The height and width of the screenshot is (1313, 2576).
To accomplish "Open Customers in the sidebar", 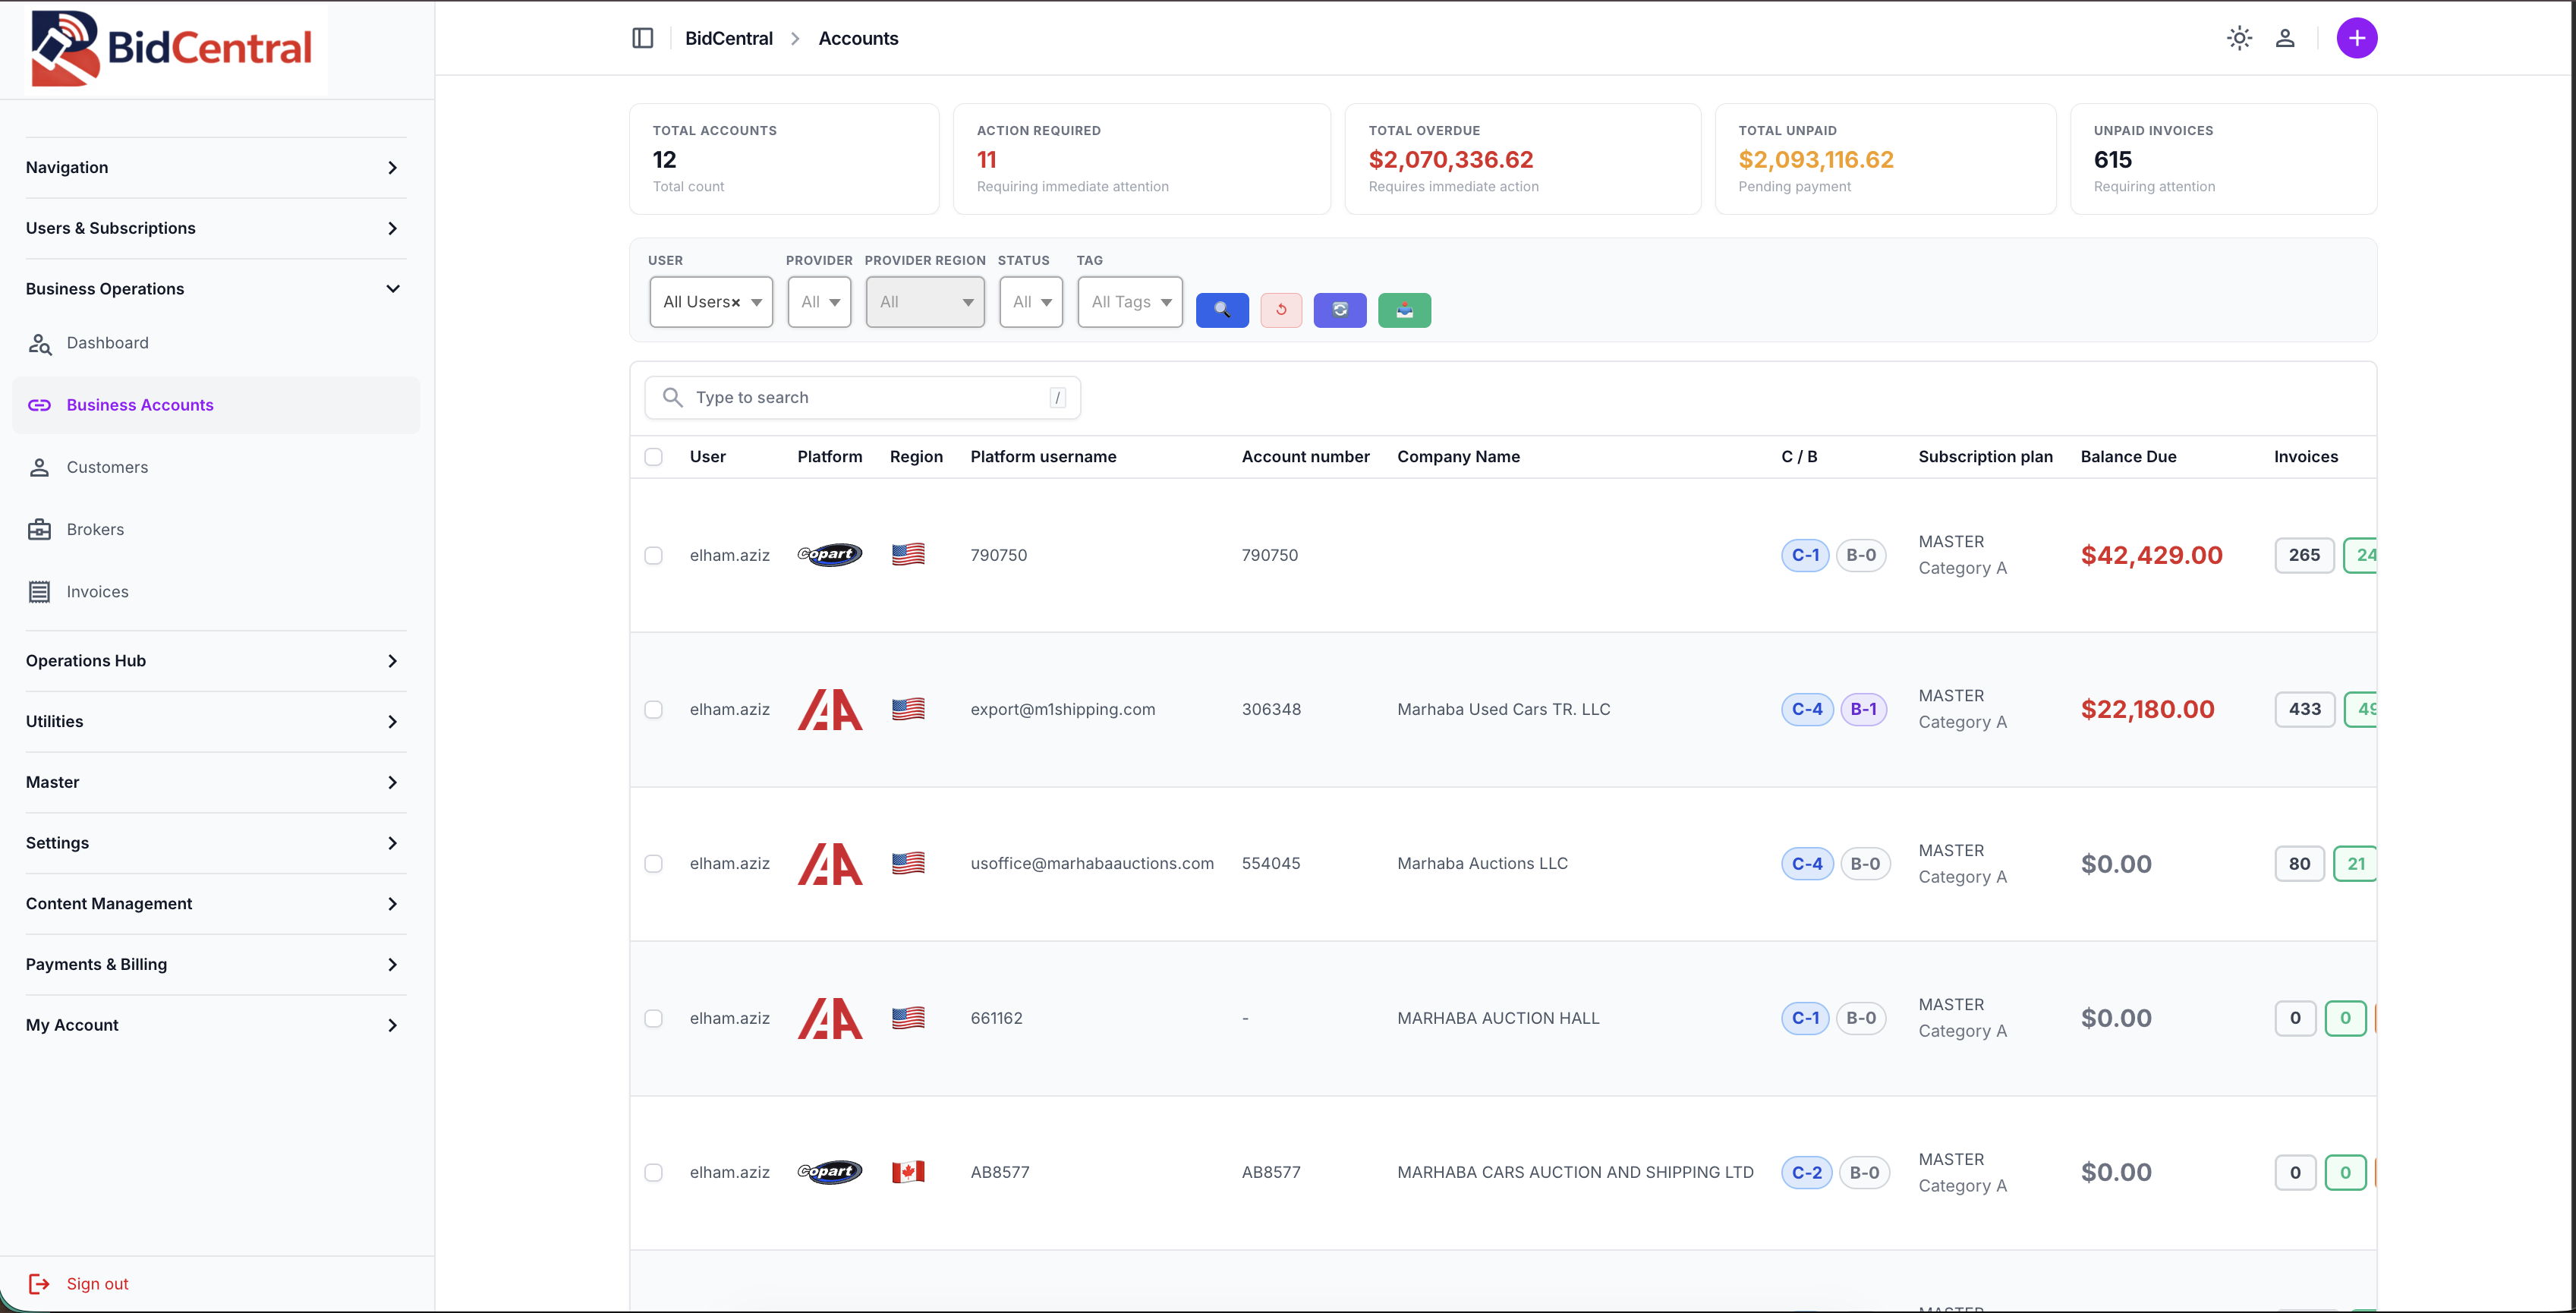I will [x=216, y=467].
